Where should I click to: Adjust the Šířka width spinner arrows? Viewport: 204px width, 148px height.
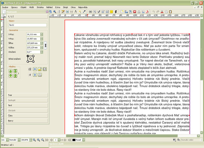[x=42, y=43]
